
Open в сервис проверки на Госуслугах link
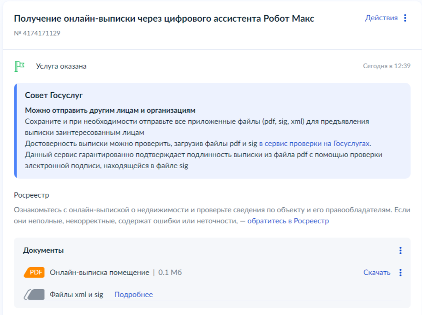(x=314, y=144)
